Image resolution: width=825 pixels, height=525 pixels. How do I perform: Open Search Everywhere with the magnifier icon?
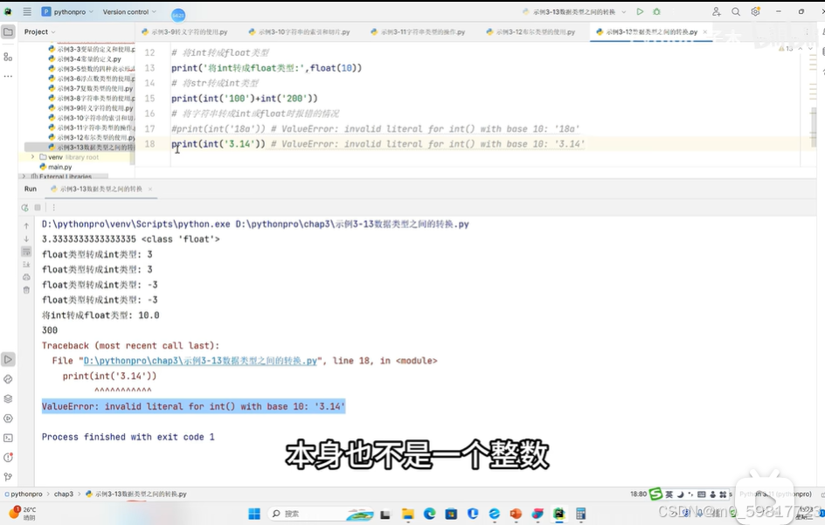click(736, 11)
